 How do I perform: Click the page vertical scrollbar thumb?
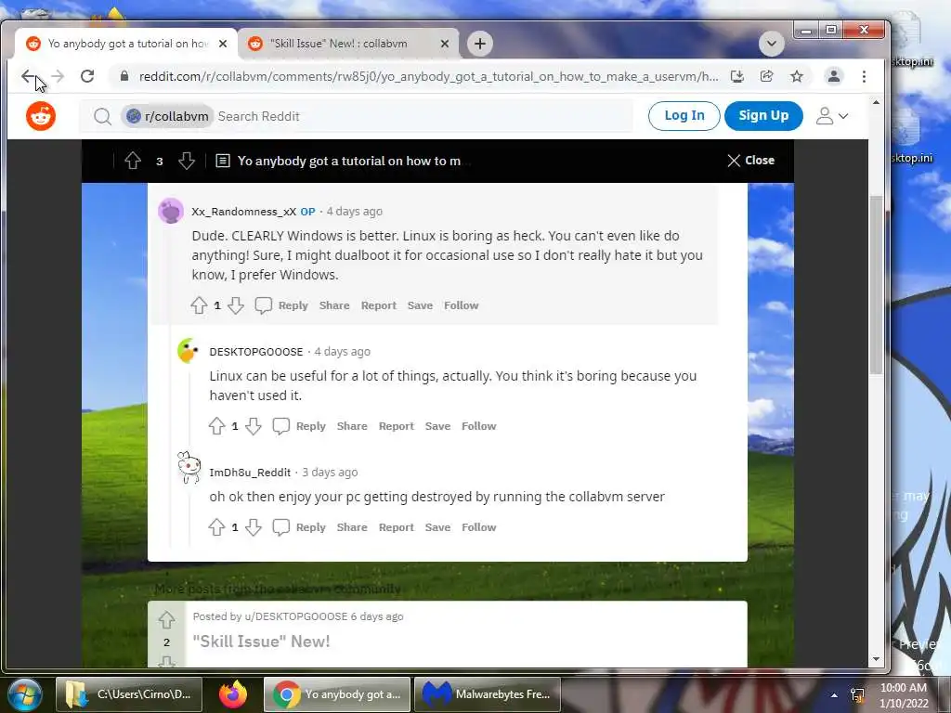click(x=876, y=285)
